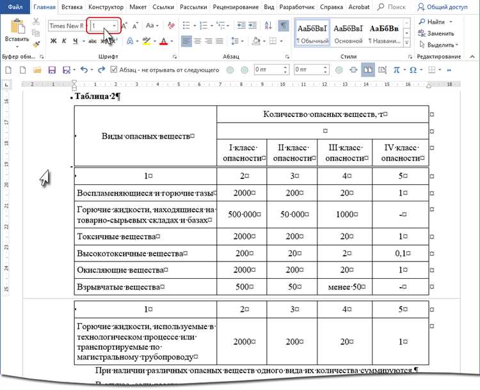Insert an equation with the pi icon
The image size is (480, 390).
(x=396, y=70)
